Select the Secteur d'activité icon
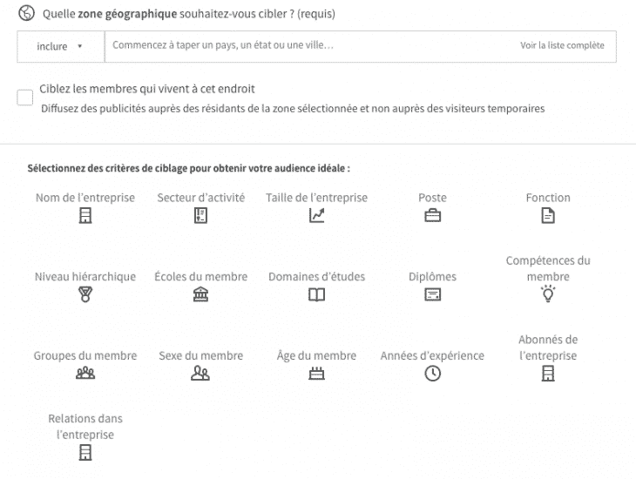The height and width of the screenshot is (479, 636). coord(200,216)
